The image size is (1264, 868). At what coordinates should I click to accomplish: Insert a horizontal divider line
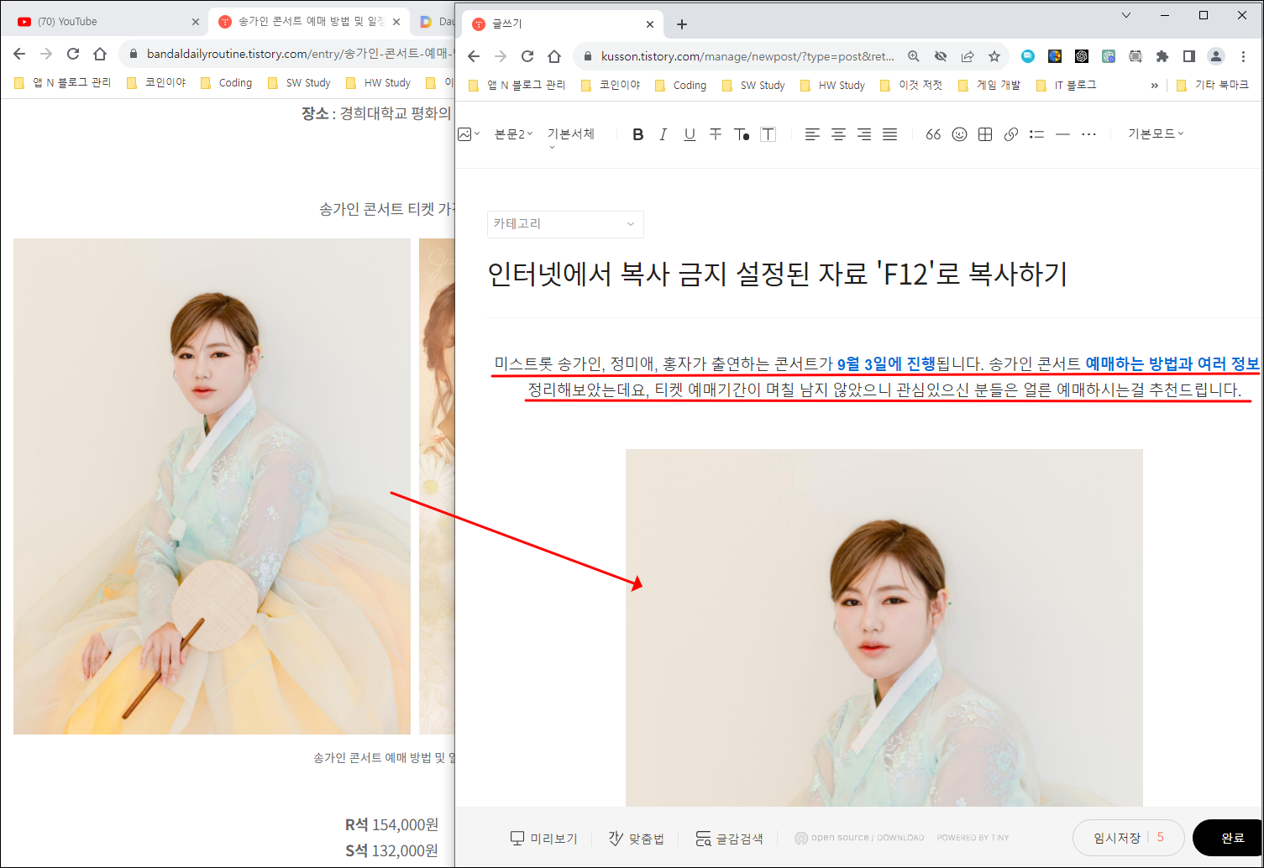[x=1062, y=134]
